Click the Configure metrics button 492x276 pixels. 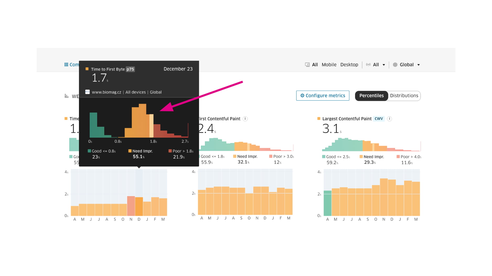322,96
